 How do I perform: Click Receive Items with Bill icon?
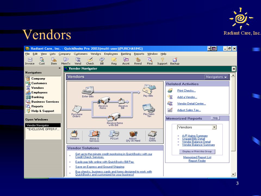(x=114, y=120)
